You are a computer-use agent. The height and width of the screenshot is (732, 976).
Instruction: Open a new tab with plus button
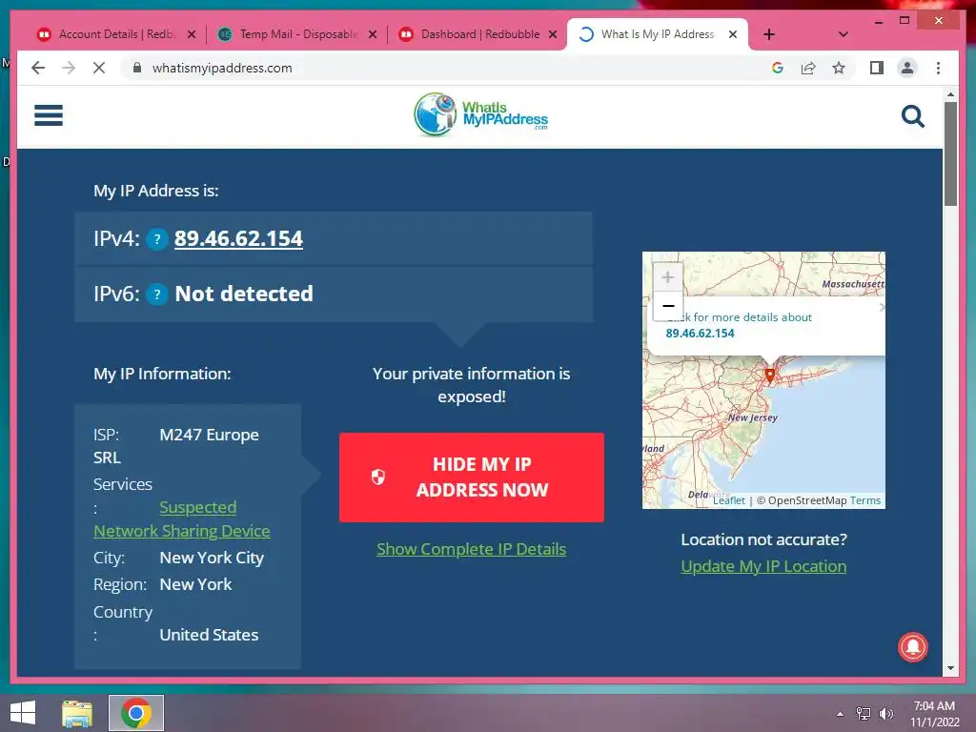769,34
